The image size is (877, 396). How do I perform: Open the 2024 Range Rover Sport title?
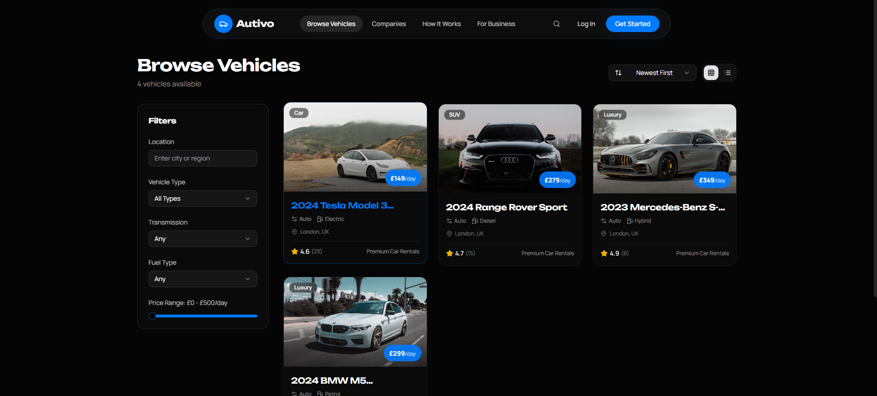point(506,207)
